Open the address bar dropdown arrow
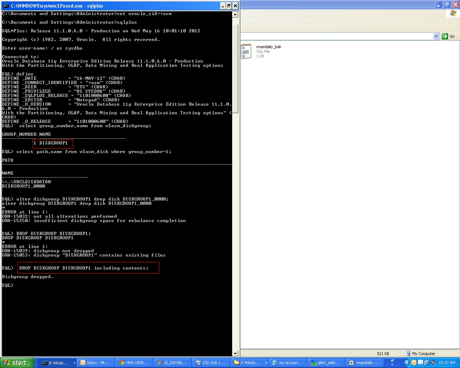 436,36
